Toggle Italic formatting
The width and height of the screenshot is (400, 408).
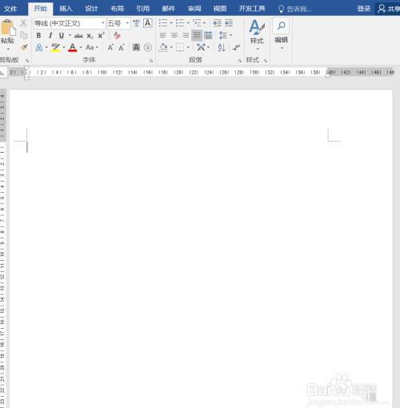(x=50, y=35)
